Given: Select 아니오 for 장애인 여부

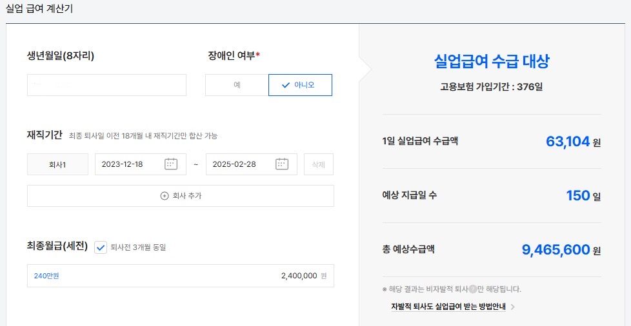Looking at the screenshot, I should (x=300, y=85).
